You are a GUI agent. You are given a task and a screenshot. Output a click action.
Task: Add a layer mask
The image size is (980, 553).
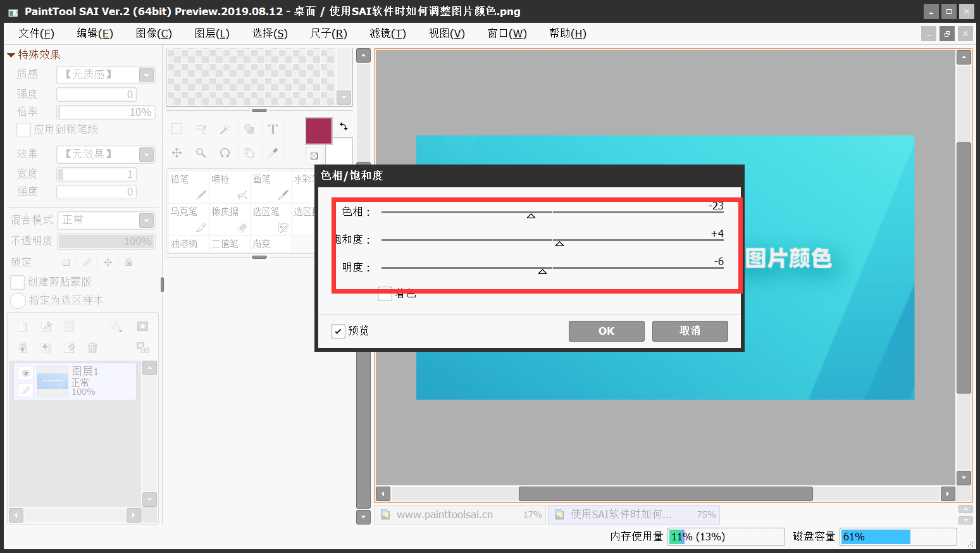(143, 326)
